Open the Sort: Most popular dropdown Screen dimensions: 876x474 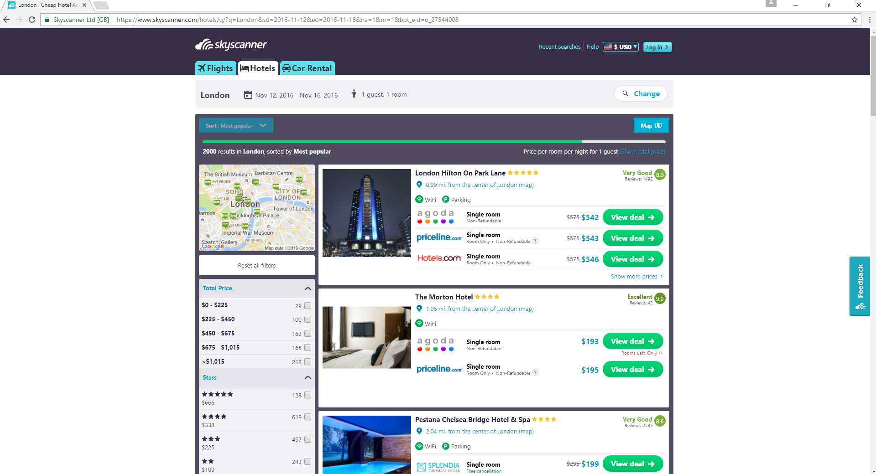tap(236, 125)
